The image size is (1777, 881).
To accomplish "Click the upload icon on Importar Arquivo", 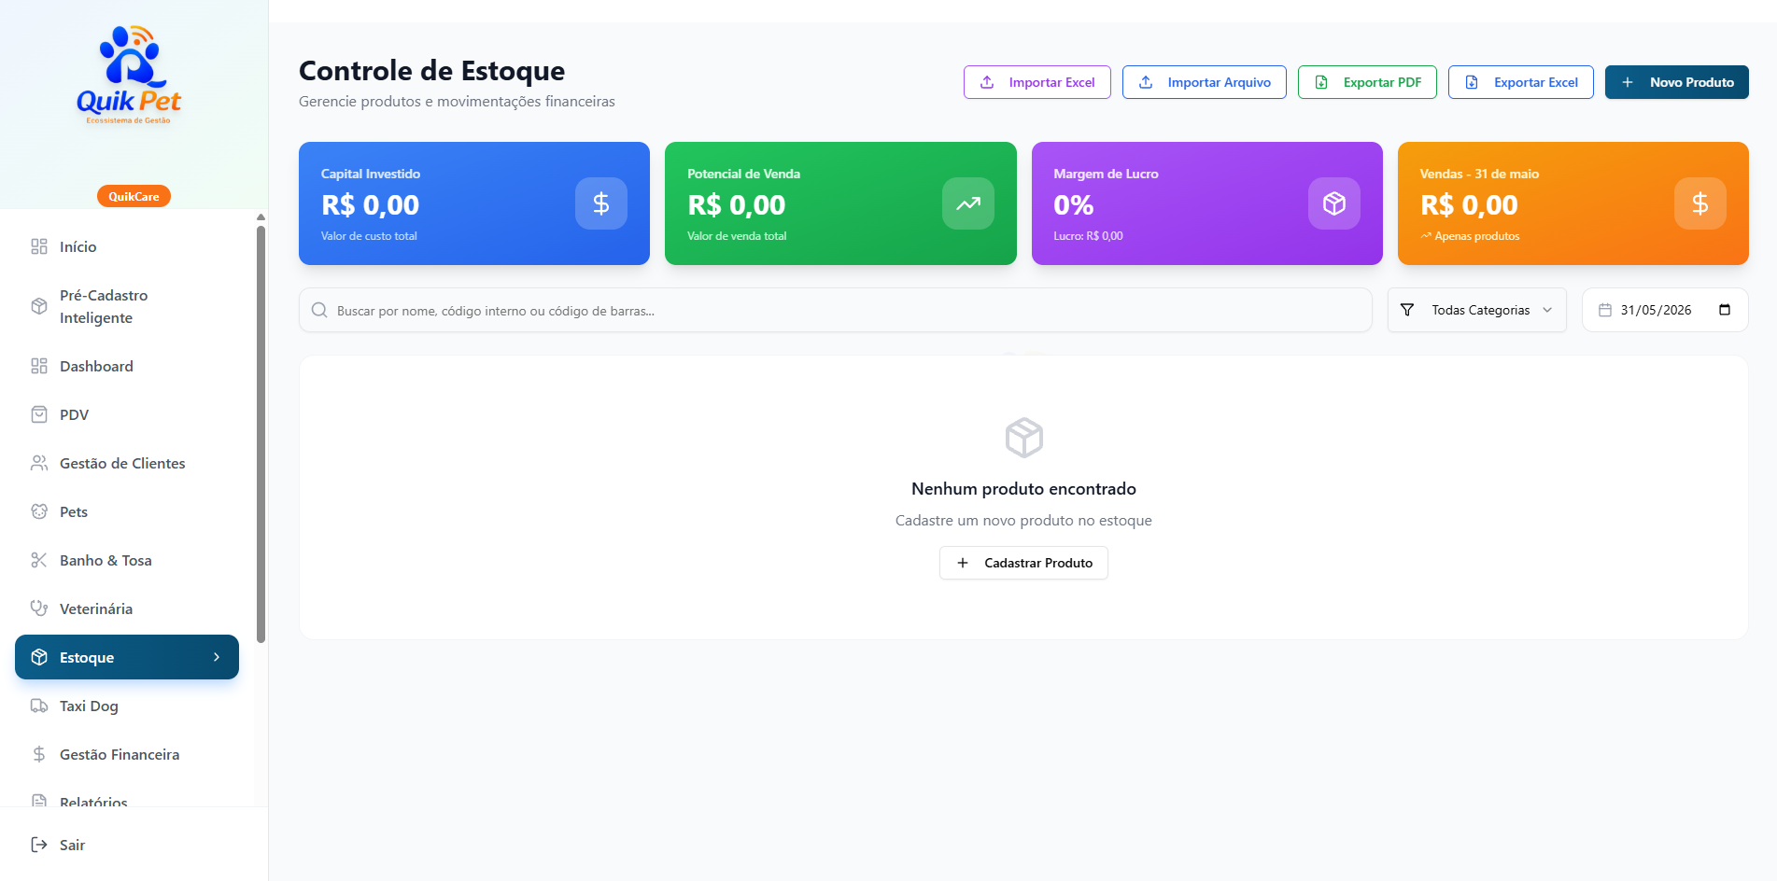I will [x=1146, y=82].
